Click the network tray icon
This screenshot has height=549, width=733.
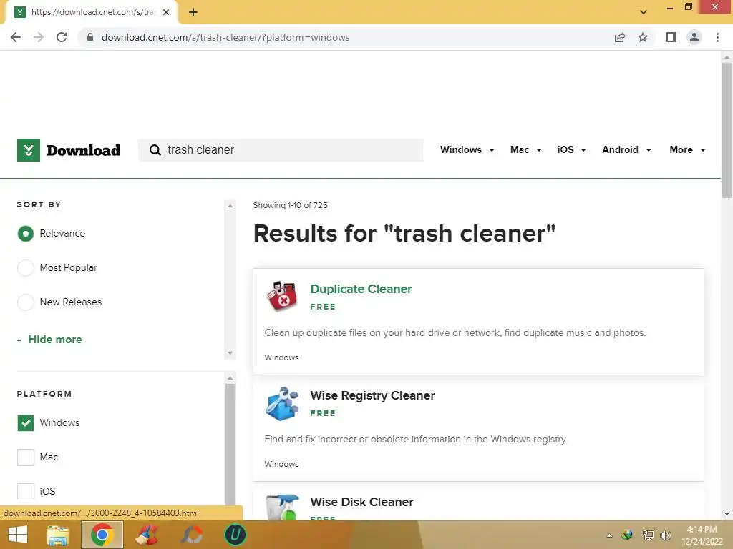click(648, 535)
